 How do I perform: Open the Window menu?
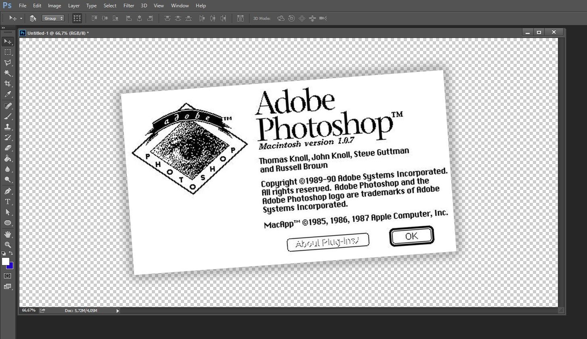(x=180, y=6)
